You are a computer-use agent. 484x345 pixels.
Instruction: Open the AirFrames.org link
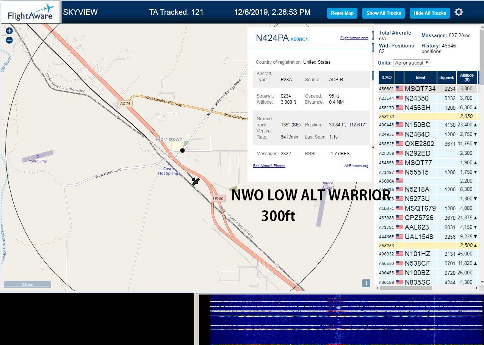(x=356, y=166)
